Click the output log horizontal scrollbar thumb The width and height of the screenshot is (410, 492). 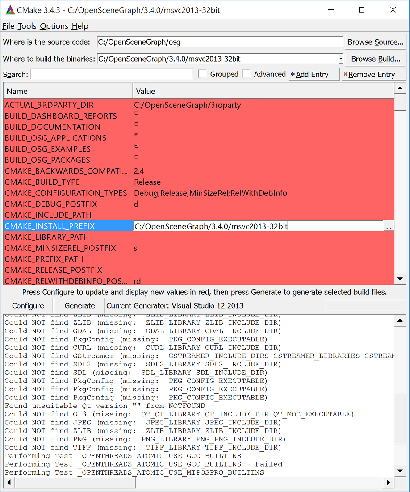click(x=75, y=482)
